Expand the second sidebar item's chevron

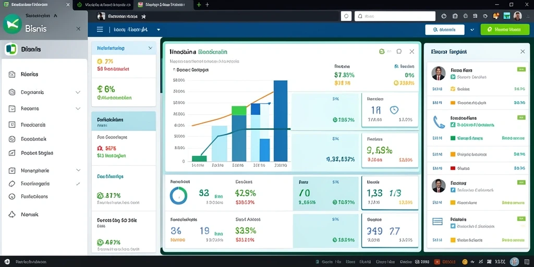(x=78, y=92)
